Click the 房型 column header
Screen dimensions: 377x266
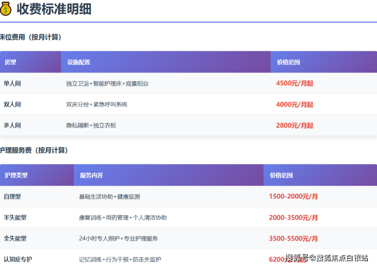[x=10, y=62]
